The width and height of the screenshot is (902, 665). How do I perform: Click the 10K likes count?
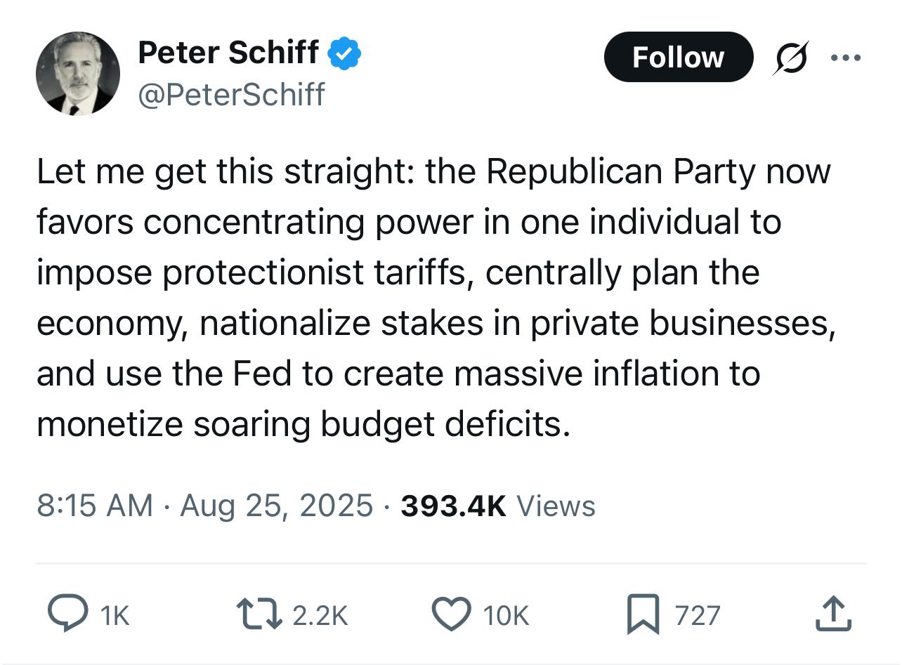click(505, 616)
